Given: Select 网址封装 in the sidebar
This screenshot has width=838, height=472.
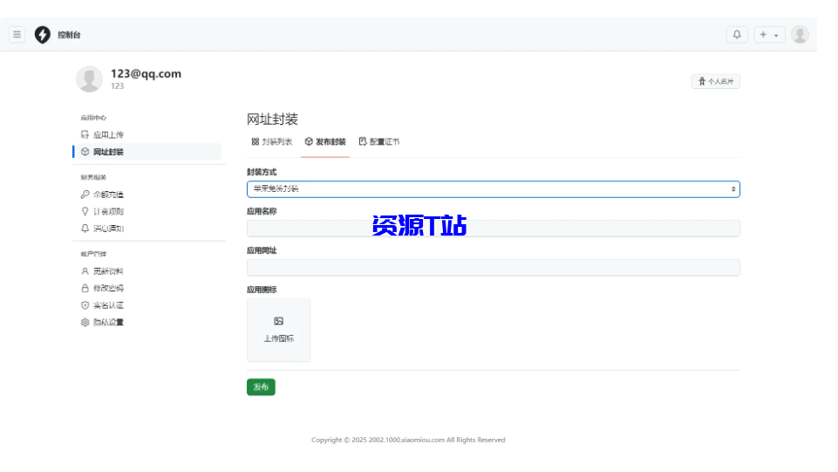Looking at the screenshot, I should 148,152.
